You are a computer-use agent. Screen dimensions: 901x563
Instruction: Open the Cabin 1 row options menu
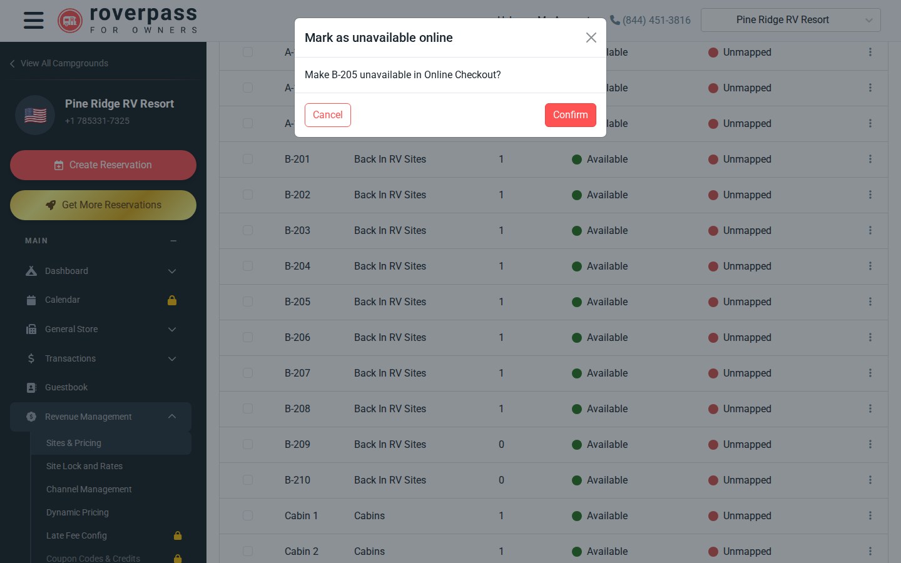[x=870, y=515]
